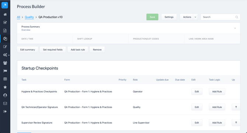Click the Line Supervisor role cell
This screenshot has width=247, height=133.
click(x=141, y=123)
